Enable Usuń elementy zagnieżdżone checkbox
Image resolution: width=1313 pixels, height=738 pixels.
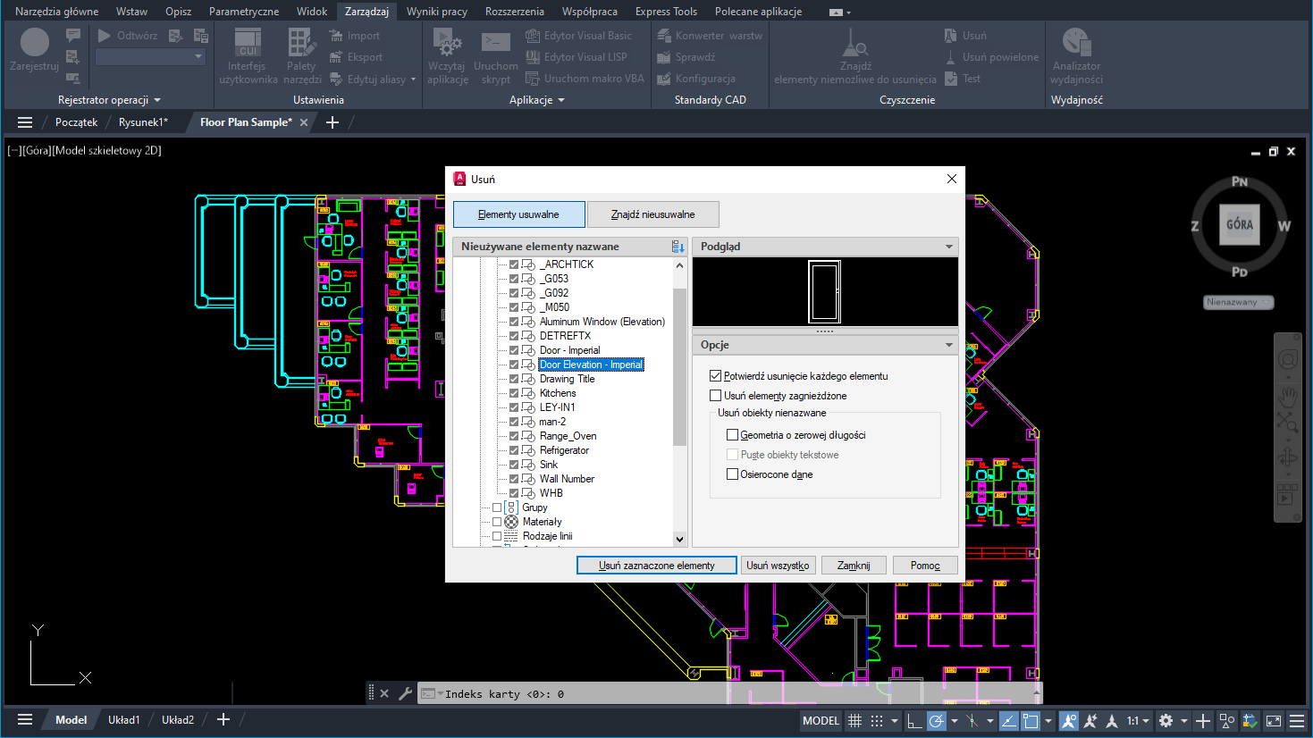[715, 396]
